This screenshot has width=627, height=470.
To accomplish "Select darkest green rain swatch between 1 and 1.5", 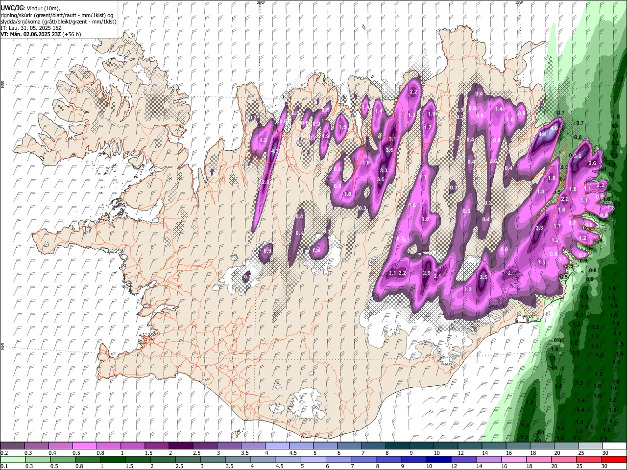I will point(113,460).
